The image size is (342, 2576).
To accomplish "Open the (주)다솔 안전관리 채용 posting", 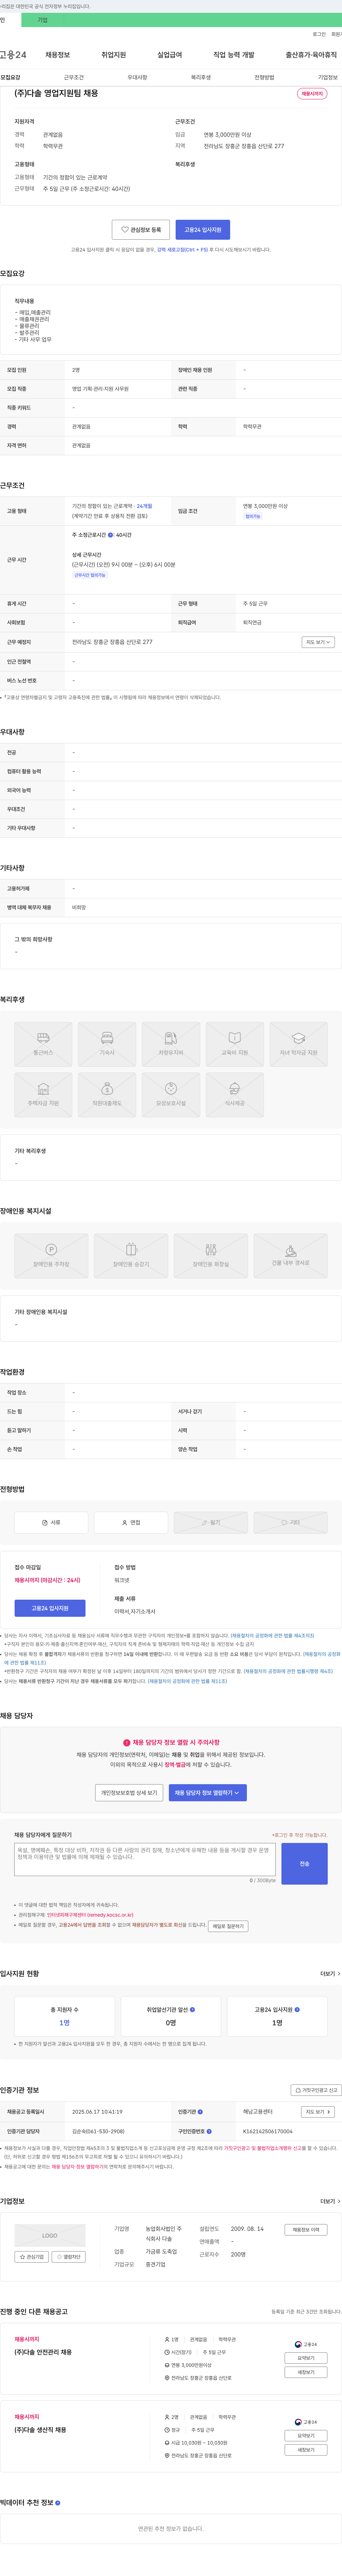I will tap(43, 2352).
